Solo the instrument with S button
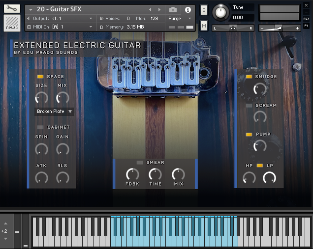The image size is (313, 249). click(204, 11)
